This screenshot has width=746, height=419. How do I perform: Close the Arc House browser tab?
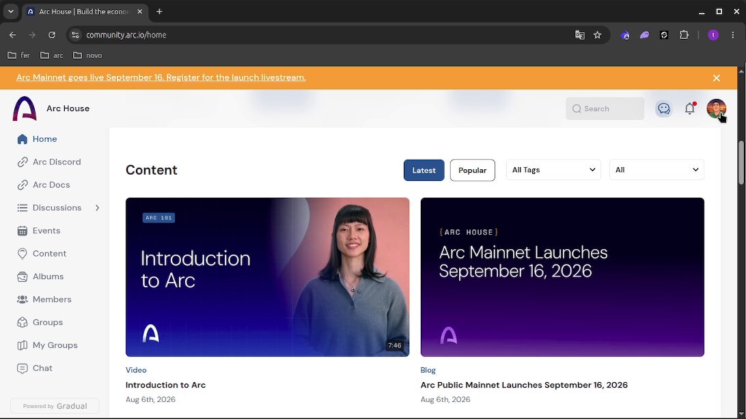pyautogui.click(x=140, y=12)
